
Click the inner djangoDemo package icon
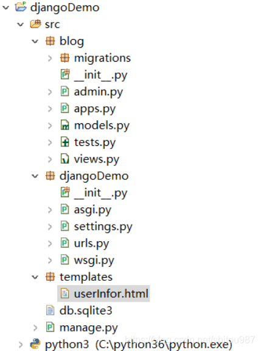point(50,176)
